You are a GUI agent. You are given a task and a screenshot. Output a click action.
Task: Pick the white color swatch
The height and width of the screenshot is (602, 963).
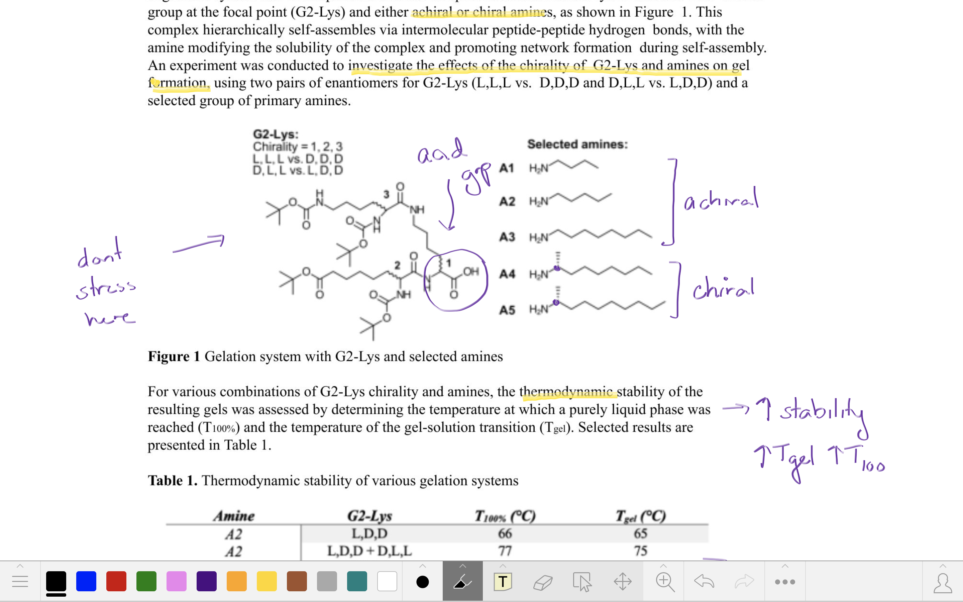tap(387, 581)
